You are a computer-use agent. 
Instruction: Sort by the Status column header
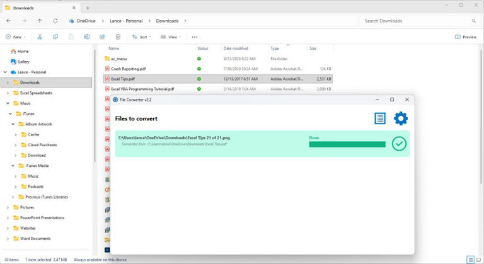202,49
